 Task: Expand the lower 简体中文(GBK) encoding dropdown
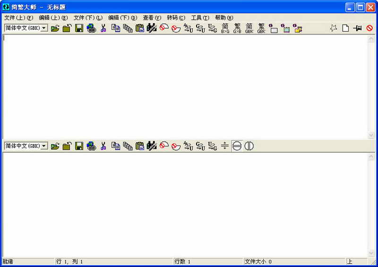[44, 146]
